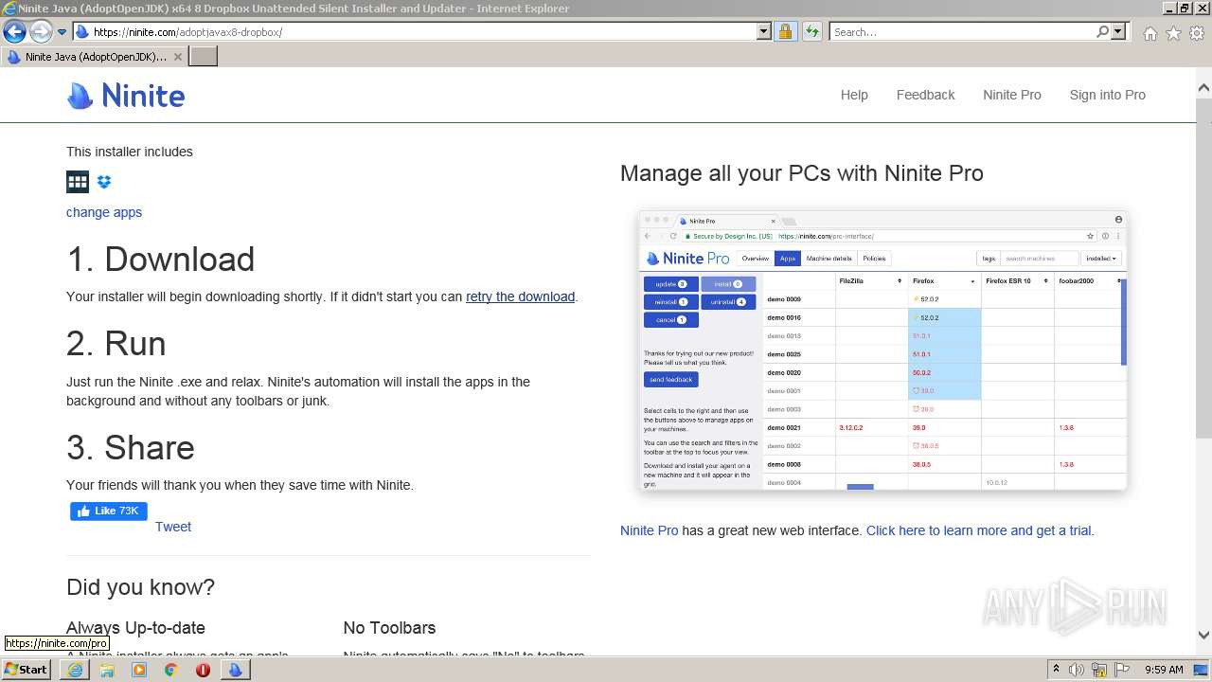
Task: Open the Windows Start button
Action: click(x=26, y=669)
